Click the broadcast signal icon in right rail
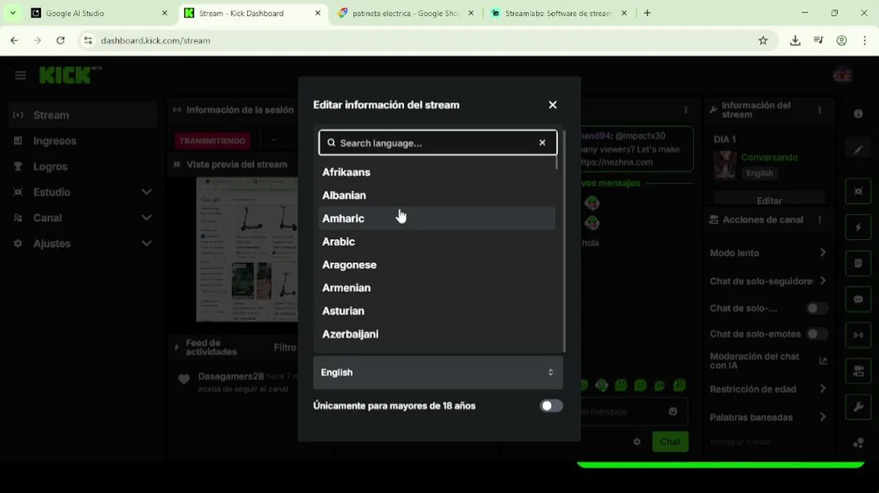Screen dimensions: 879x493 tap(858, 336)
